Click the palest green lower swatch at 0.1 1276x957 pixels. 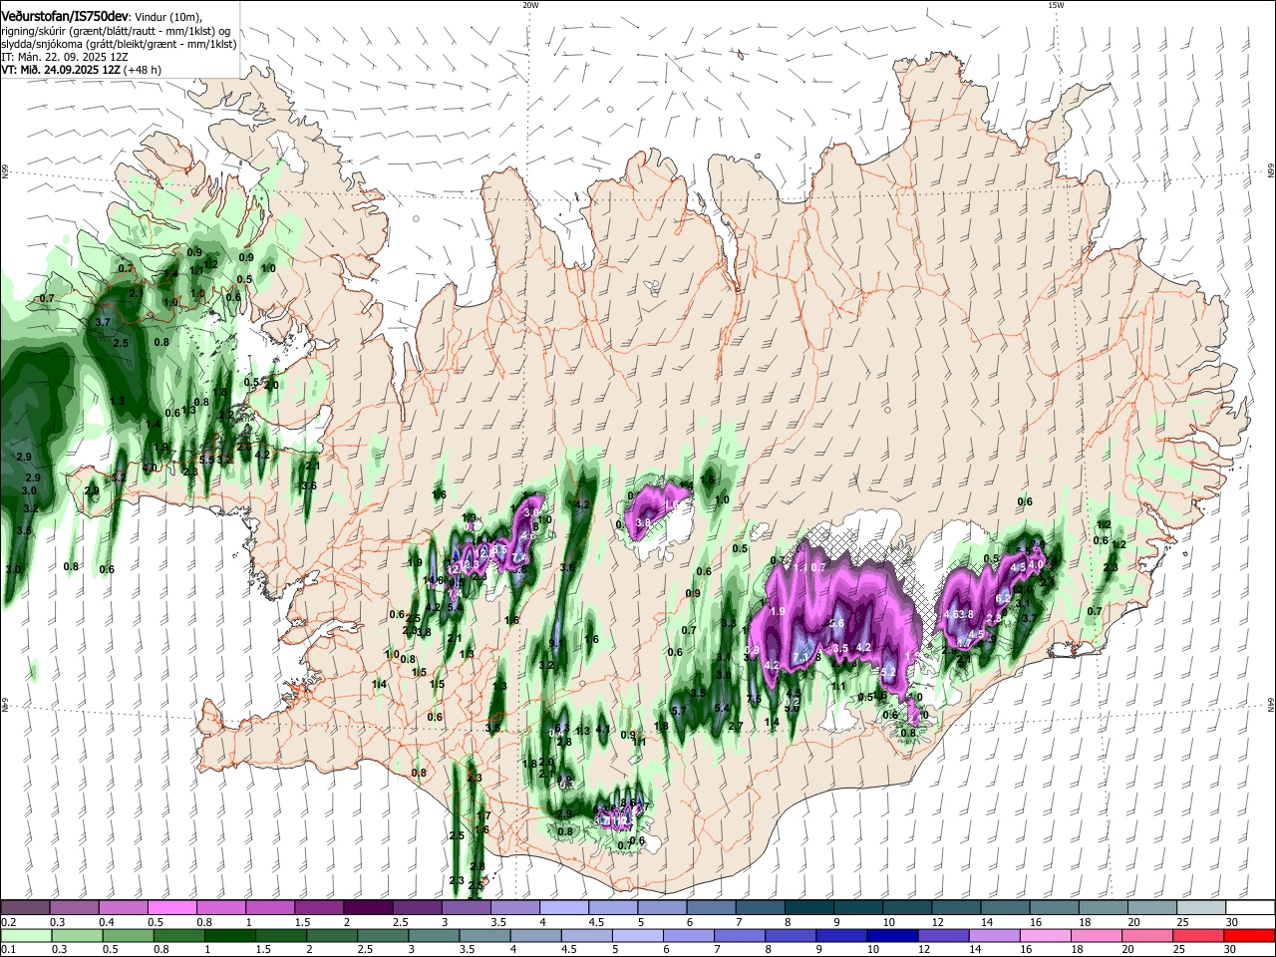pyautogui.click(x=26, y=935)
